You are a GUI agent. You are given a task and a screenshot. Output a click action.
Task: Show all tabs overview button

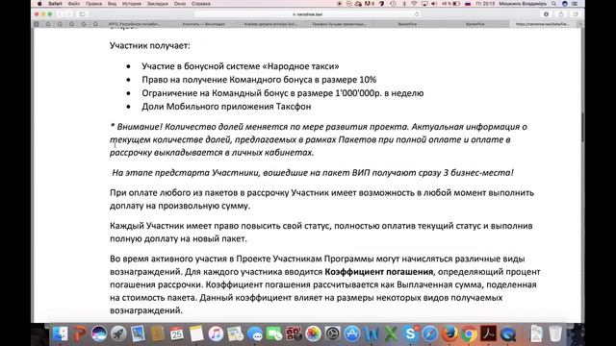pyautogui.click(x=576, y=14)
